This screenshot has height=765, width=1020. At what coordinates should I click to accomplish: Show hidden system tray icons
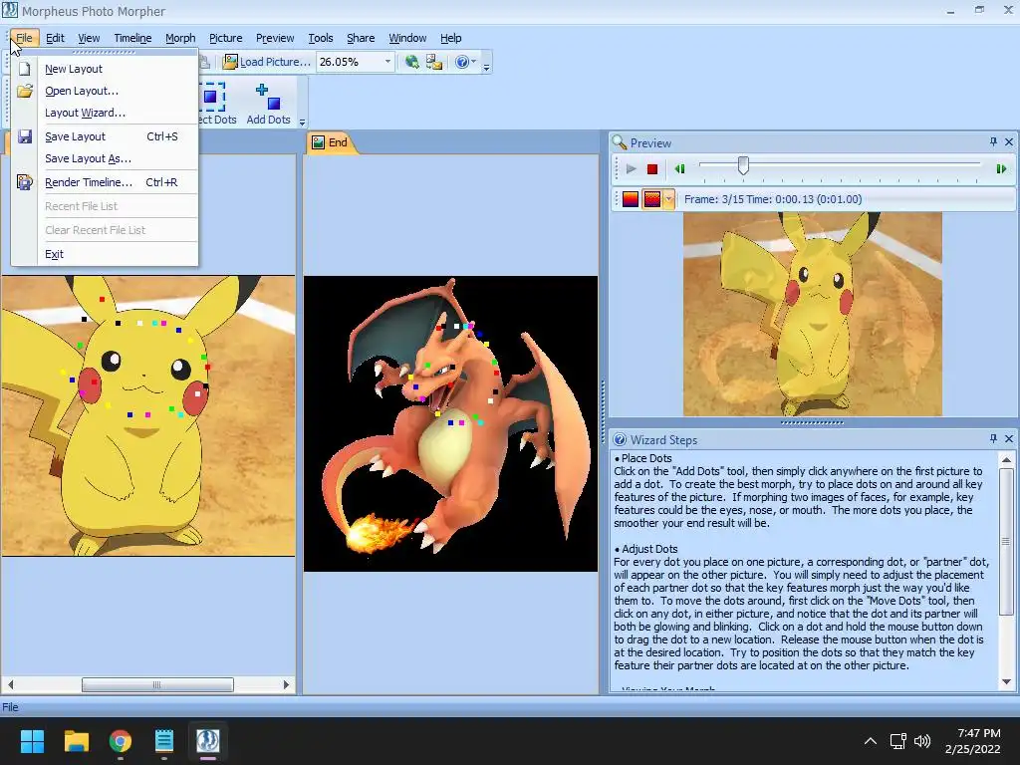(870, 741)
